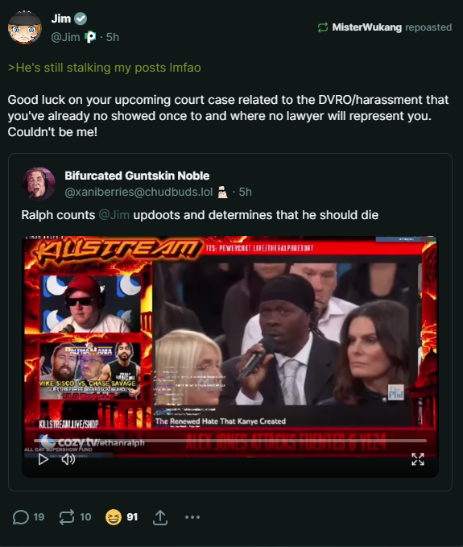Expand video to fullscreen
Image resolution: width=463 pixels, height=547 pixels.
pos(418,459)
